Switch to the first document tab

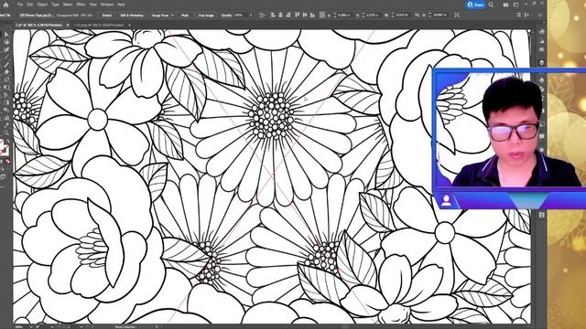pyautogui.click(x=38, y=25)
